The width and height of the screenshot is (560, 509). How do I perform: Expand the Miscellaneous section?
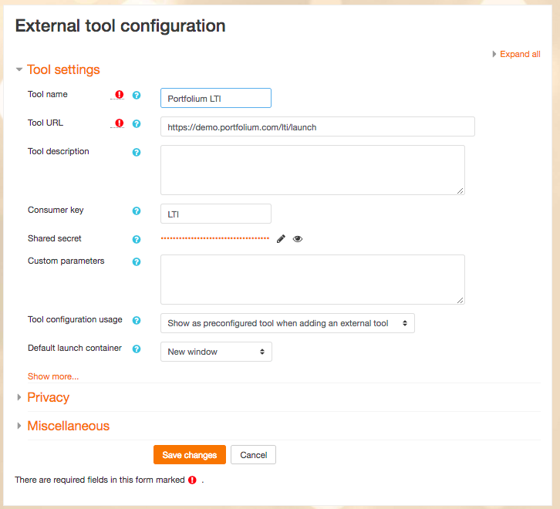point(68,426)
